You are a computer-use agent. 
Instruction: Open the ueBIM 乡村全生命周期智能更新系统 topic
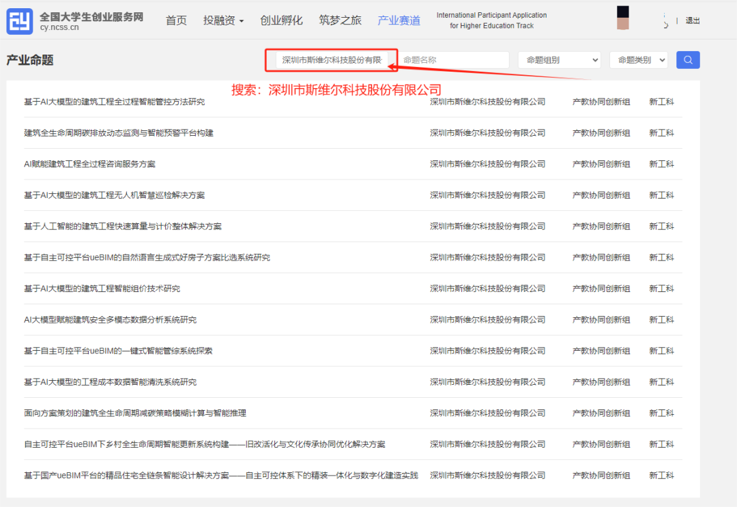pos(205,444)
